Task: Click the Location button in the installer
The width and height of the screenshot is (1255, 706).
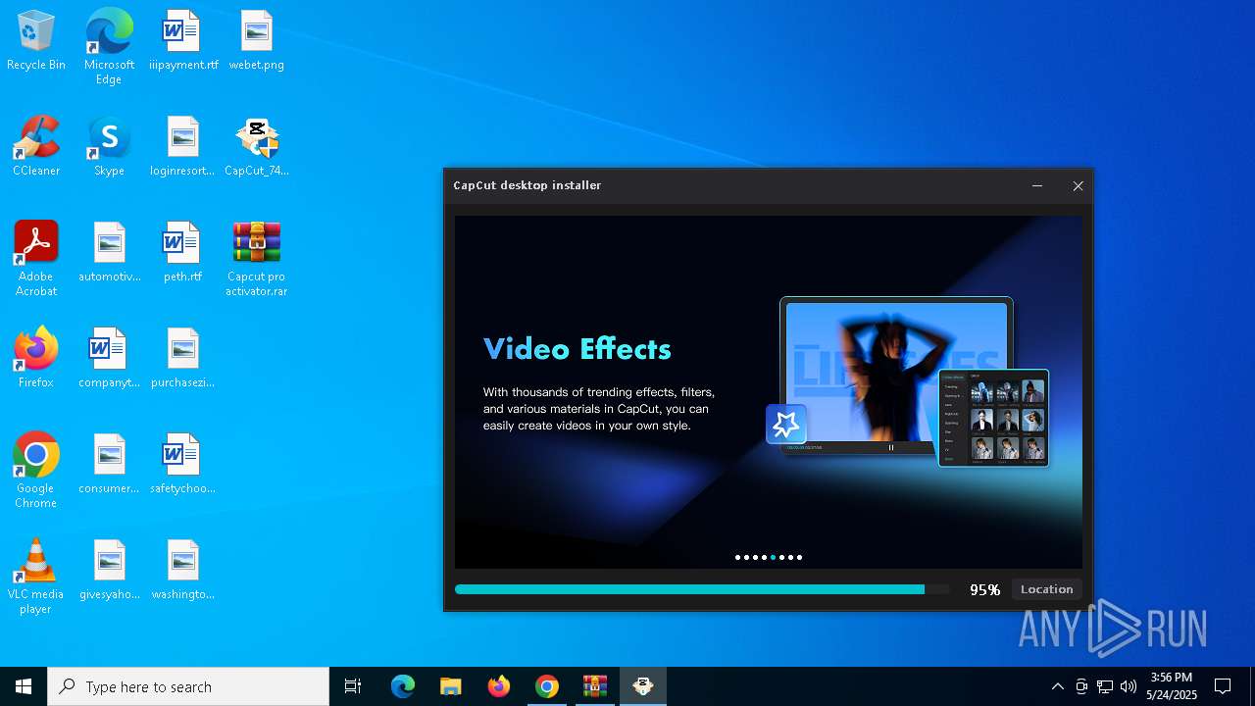Action: point(1046,589)
